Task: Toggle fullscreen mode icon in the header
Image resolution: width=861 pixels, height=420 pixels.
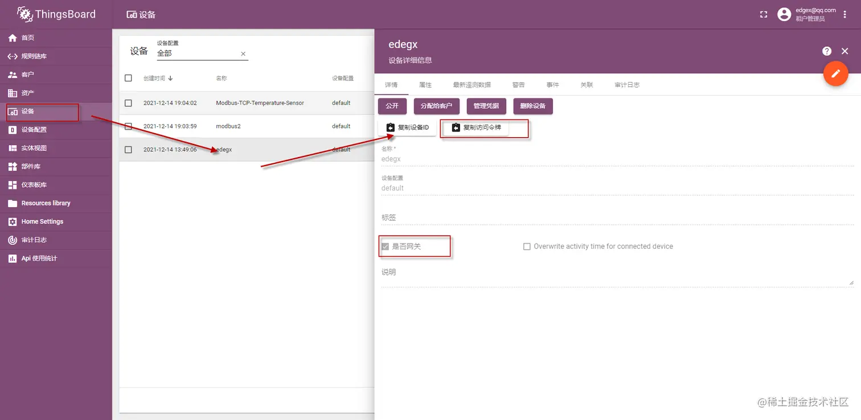Action: point(764,14)
